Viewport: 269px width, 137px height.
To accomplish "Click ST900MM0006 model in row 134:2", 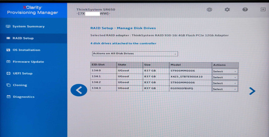I will pyautogui.click(x=190, y=83).
